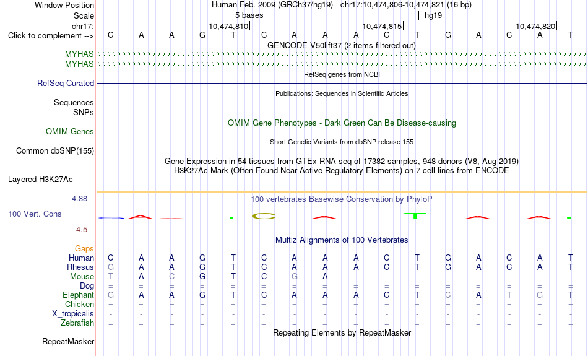
Task: Click the Common dbSNP(155) label
Action: point(54,151)
